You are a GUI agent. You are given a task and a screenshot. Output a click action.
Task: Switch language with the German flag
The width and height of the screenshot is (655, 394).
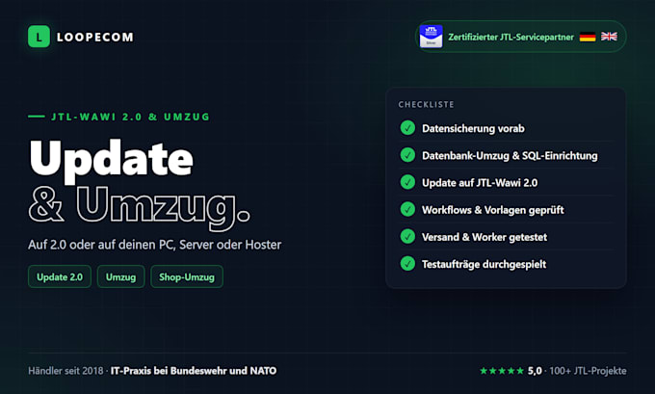(588, 37)
